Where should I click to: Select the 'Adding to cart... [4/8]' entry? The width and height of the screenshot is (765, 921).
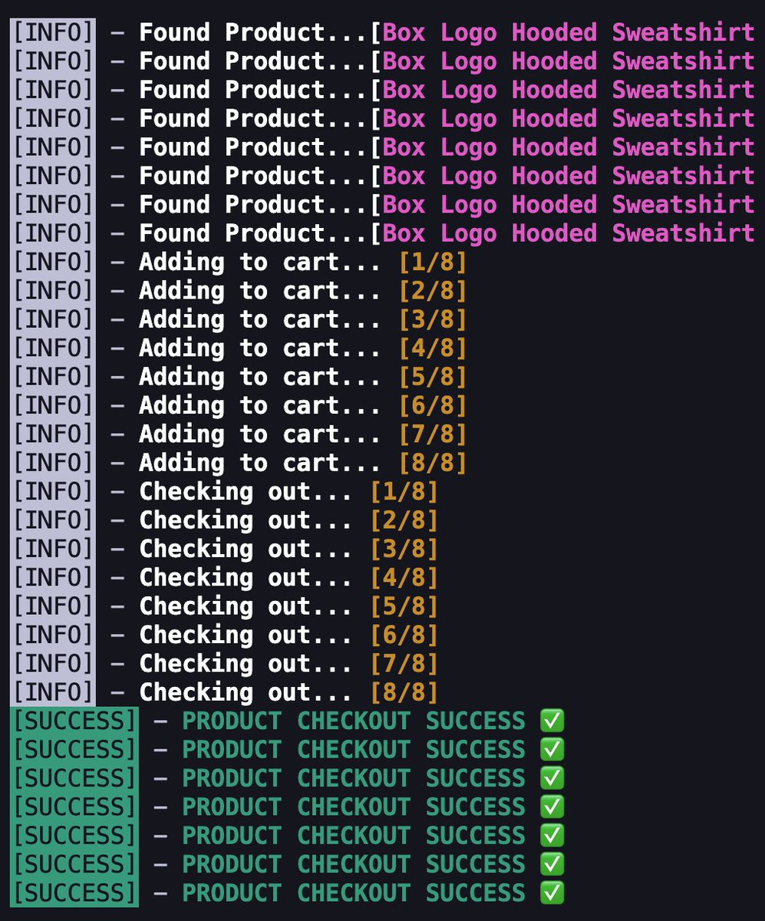coord(239,348)
